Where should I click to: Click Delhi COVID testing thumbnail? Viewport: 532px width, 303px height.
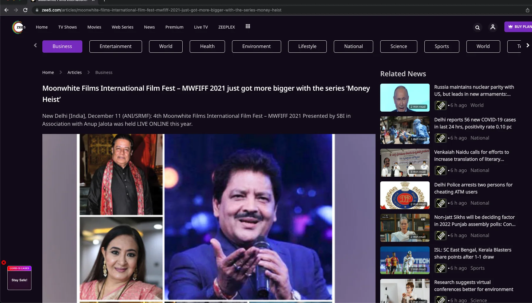[405, 130]
